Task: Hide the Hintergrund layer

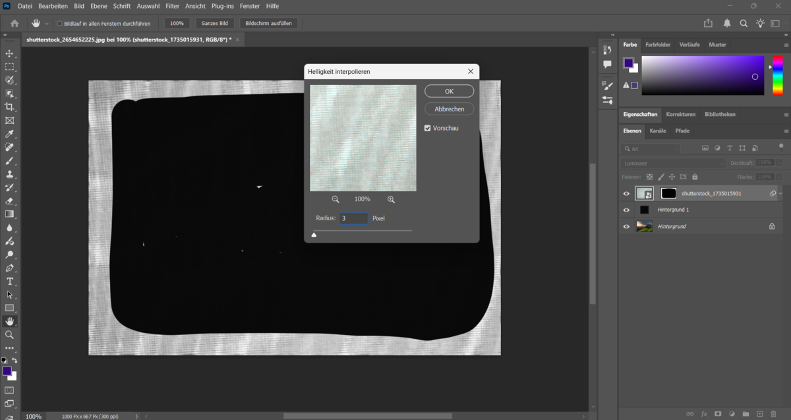Action: coord(626,226)
